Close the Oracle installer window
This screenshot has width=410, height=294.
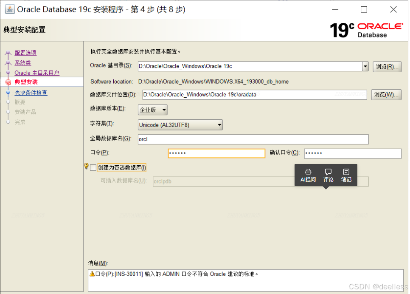393,9
